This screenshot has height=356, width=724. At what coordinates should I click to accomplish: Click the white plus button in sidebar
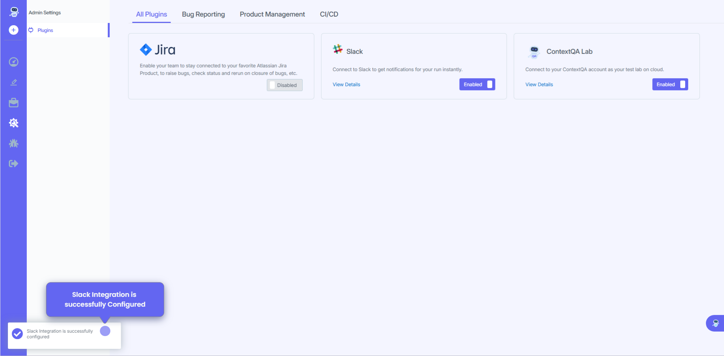click(14, 30)
